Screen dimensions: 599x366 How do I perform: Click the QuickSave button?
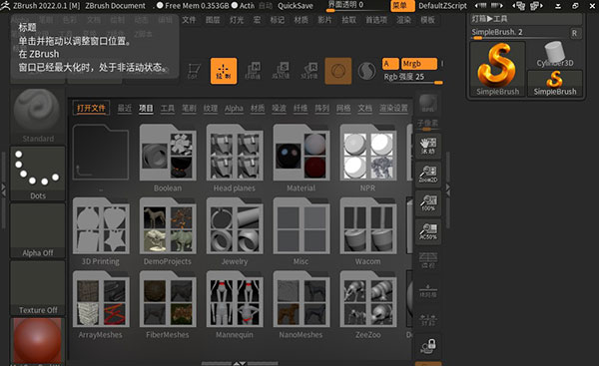296,6
